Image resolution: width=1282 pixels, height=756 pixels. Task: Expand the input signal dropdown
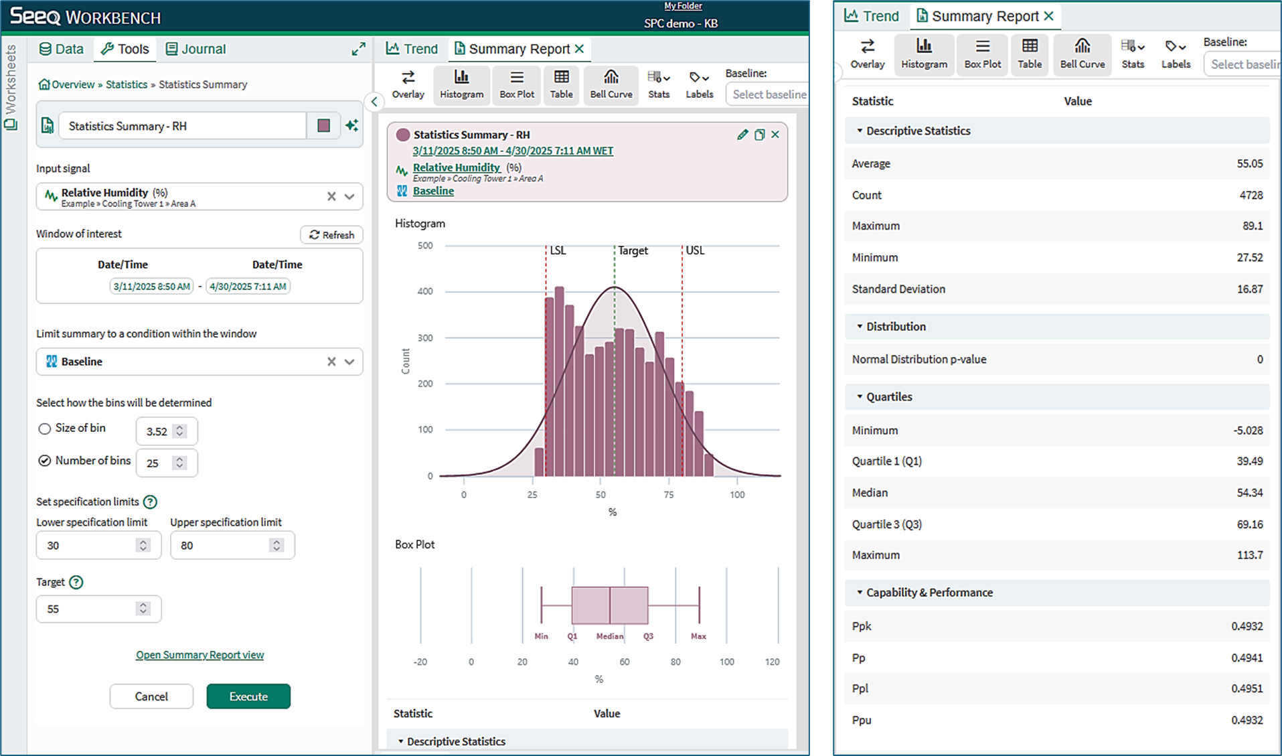[x=349, y=196]
